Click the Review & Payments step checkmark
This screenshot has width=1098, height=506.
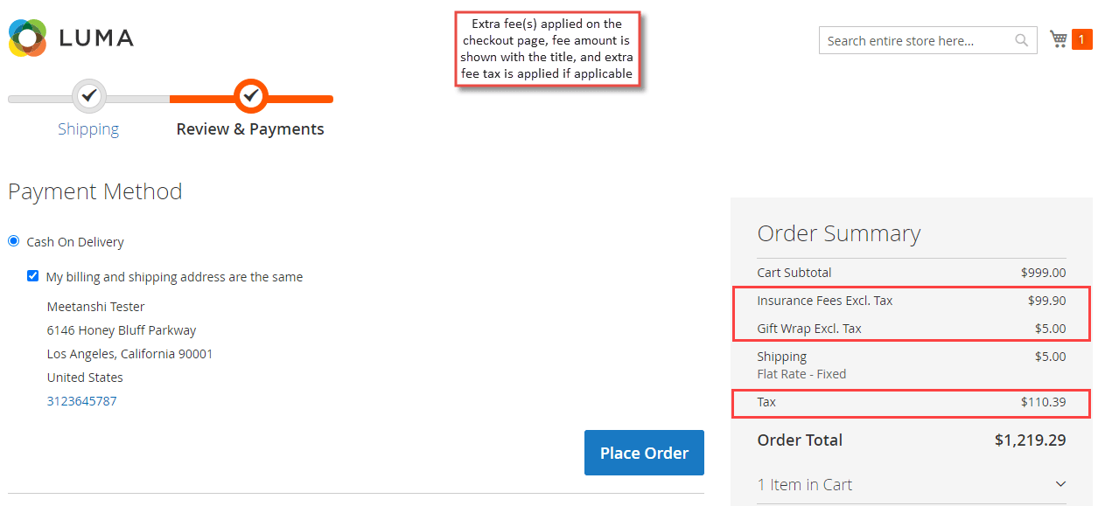pyautogui.click(x=251, y=95)
